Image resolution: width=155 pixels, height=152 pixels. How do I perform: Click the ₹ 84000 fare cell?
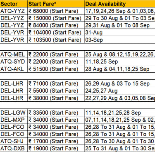(x=56, y=25)
